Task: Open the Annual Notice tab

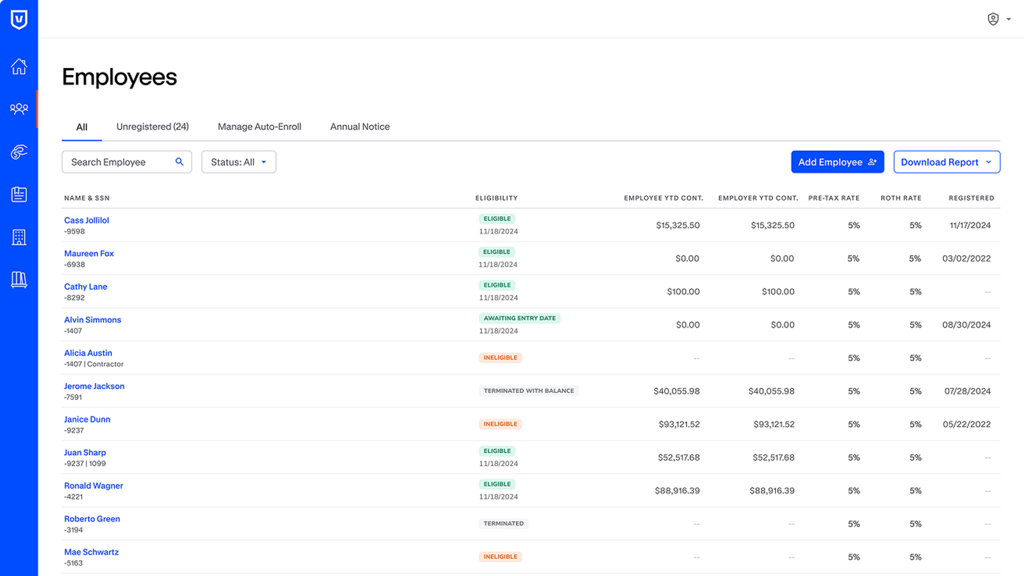Action: [x=360, y=127]
